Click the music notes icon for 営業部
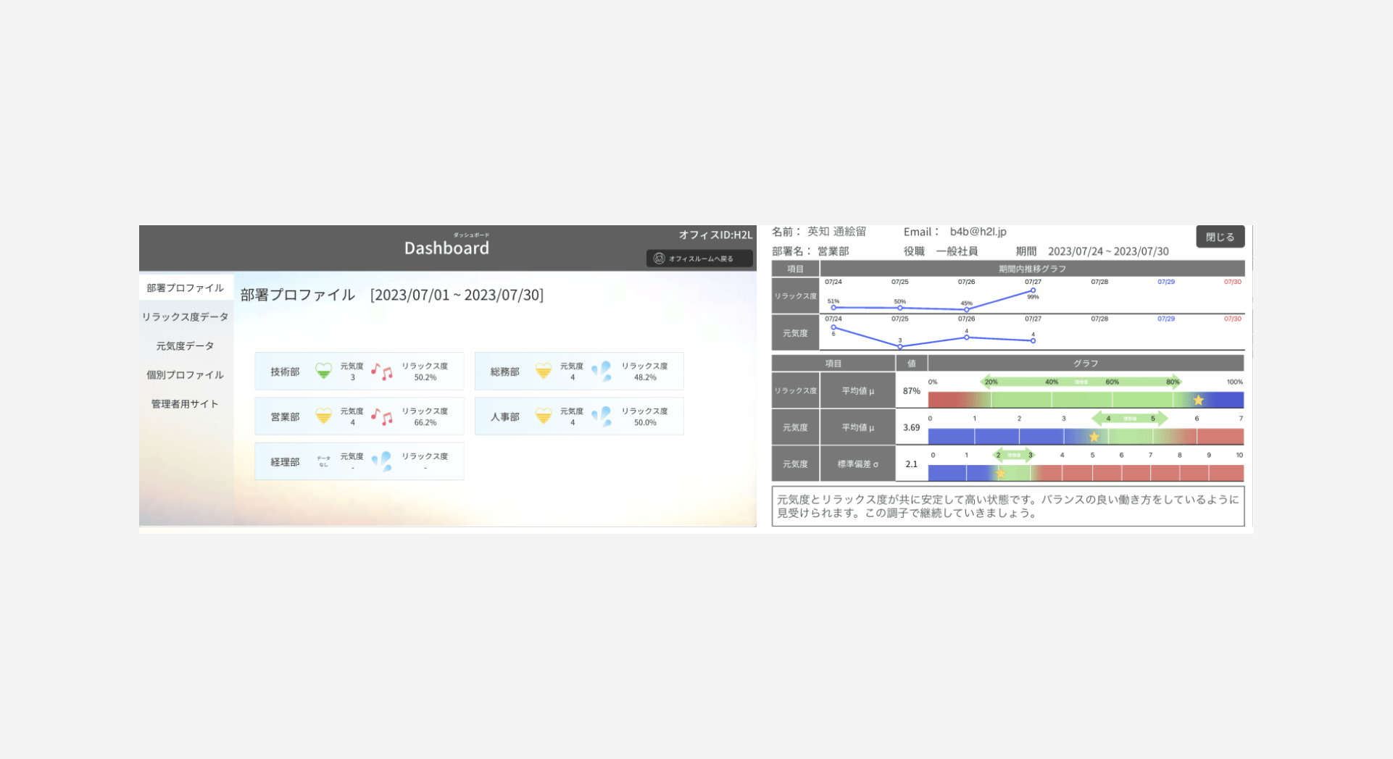 click(382, 416)
